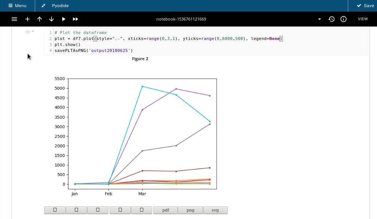This screenshot has width=377, height=219.
Task: Open the cell list hamburger icon
Action: point(15,19)
